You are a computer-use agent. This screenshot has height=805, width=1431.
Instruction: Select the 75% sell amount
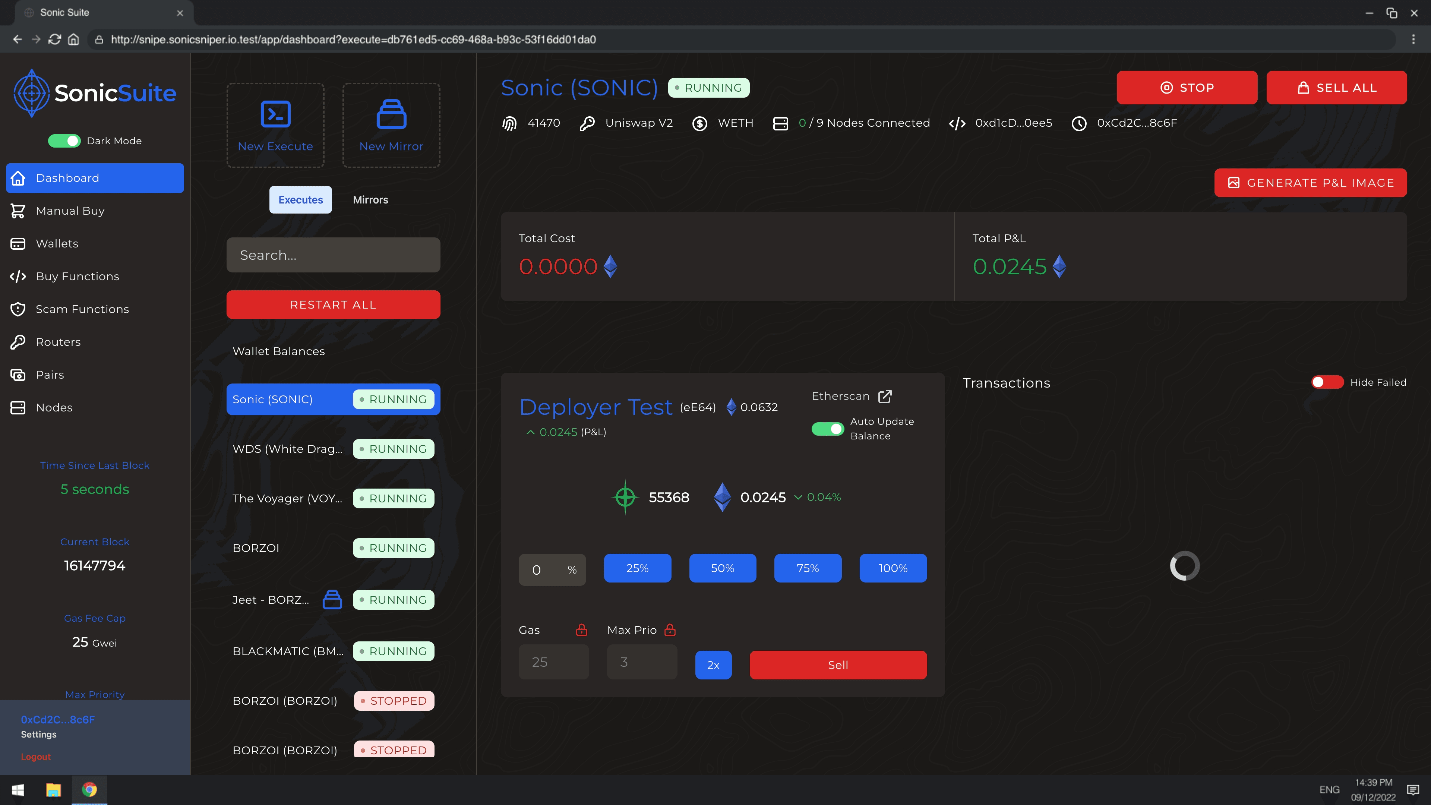pyautogui.click(x=808, y=568)
